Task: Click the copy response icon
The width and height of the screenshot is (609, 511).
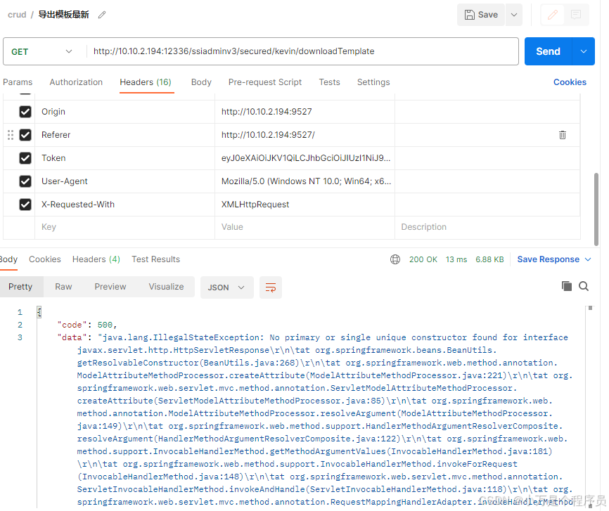Action: pos(567,286)
